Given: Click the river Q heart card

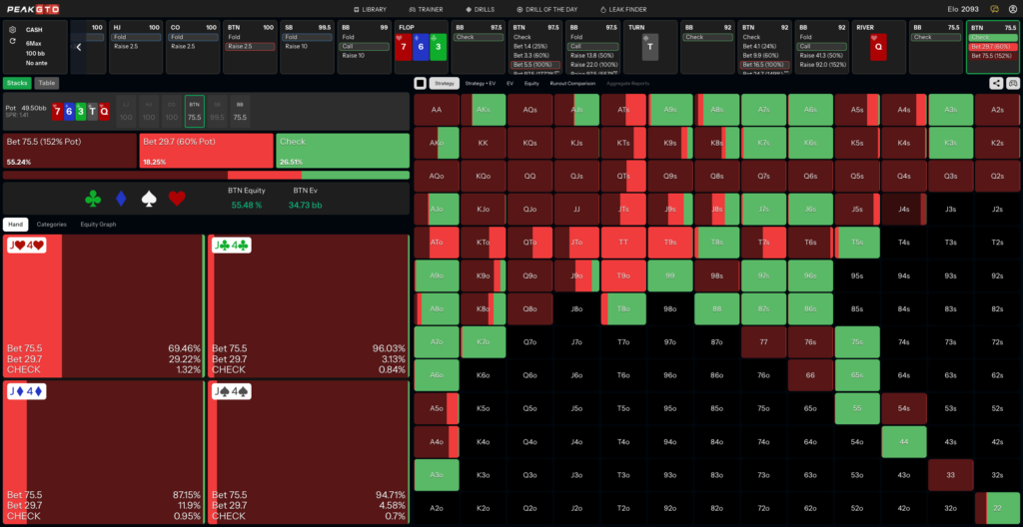Looking at the screenshot, I should (879, 47).
